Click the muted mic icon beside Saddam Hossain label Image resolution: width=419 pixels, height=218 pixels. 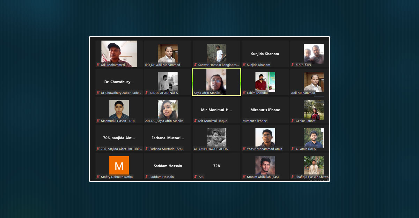(x=147, y=177)
